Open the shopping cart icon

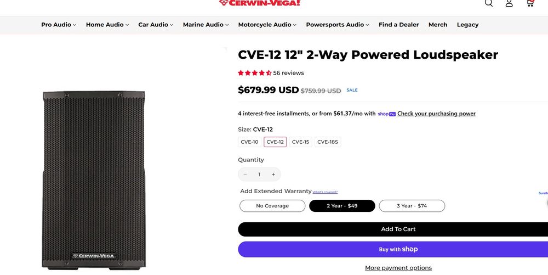coord(530,3)
